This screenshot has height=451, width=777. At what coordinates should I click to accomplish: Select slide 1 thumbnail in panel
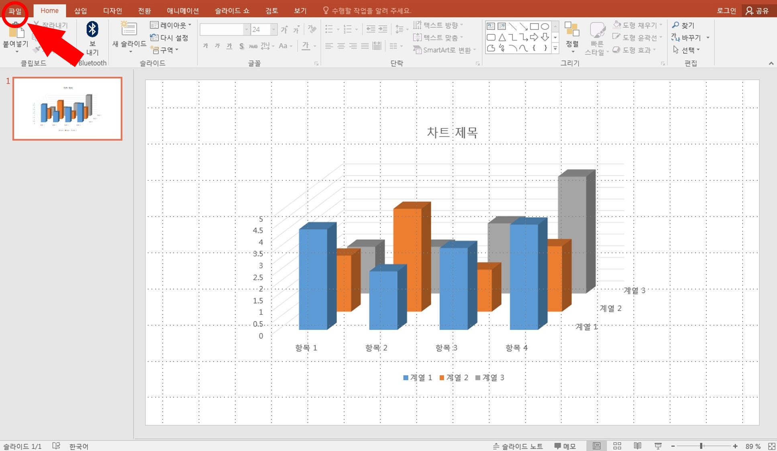coord(67,109)
